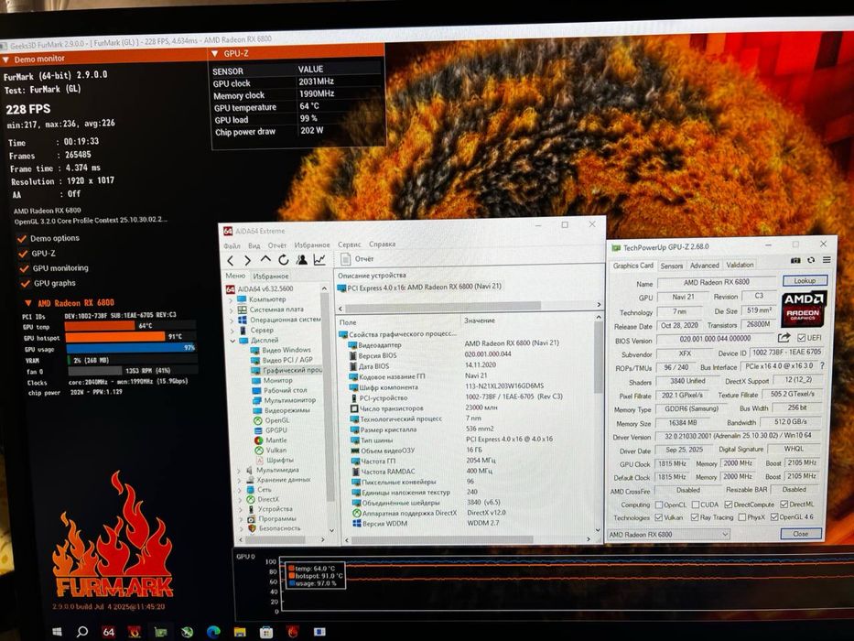This screenshot has height=641, width=854.
Task: Toggle Demo options checkbox in FurMark
Action: 22,238
